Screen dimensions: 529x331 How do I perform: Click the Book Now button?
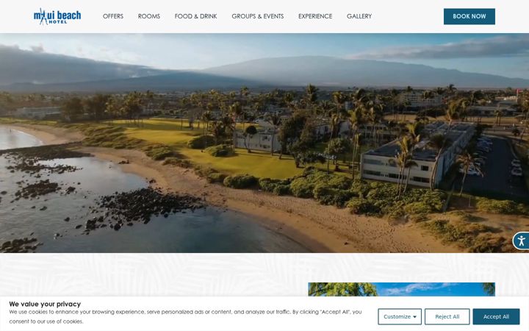point(469,16)
